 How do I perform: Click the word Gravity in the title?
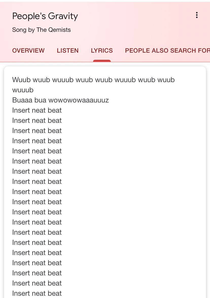pos(63,16)
